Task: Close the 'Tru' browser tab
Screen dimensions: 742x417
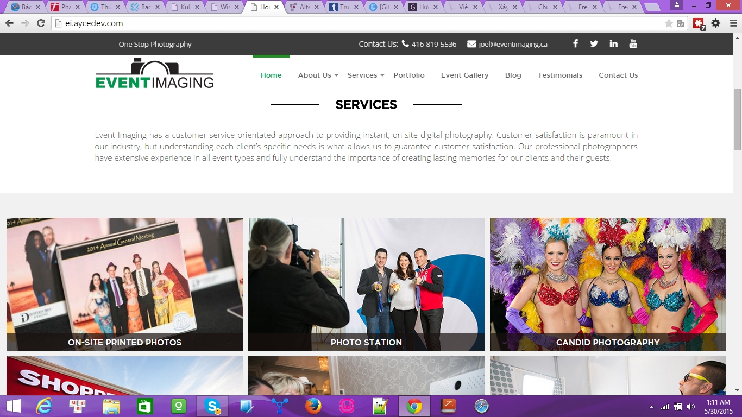Action: coord(356,7)
